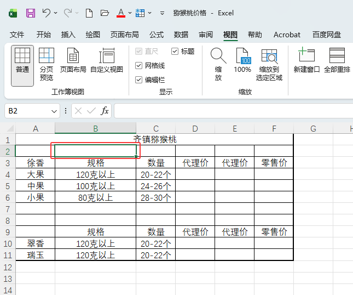353x295 pixels.
Task: Create a new blank file icon
Action: point(89,13)
